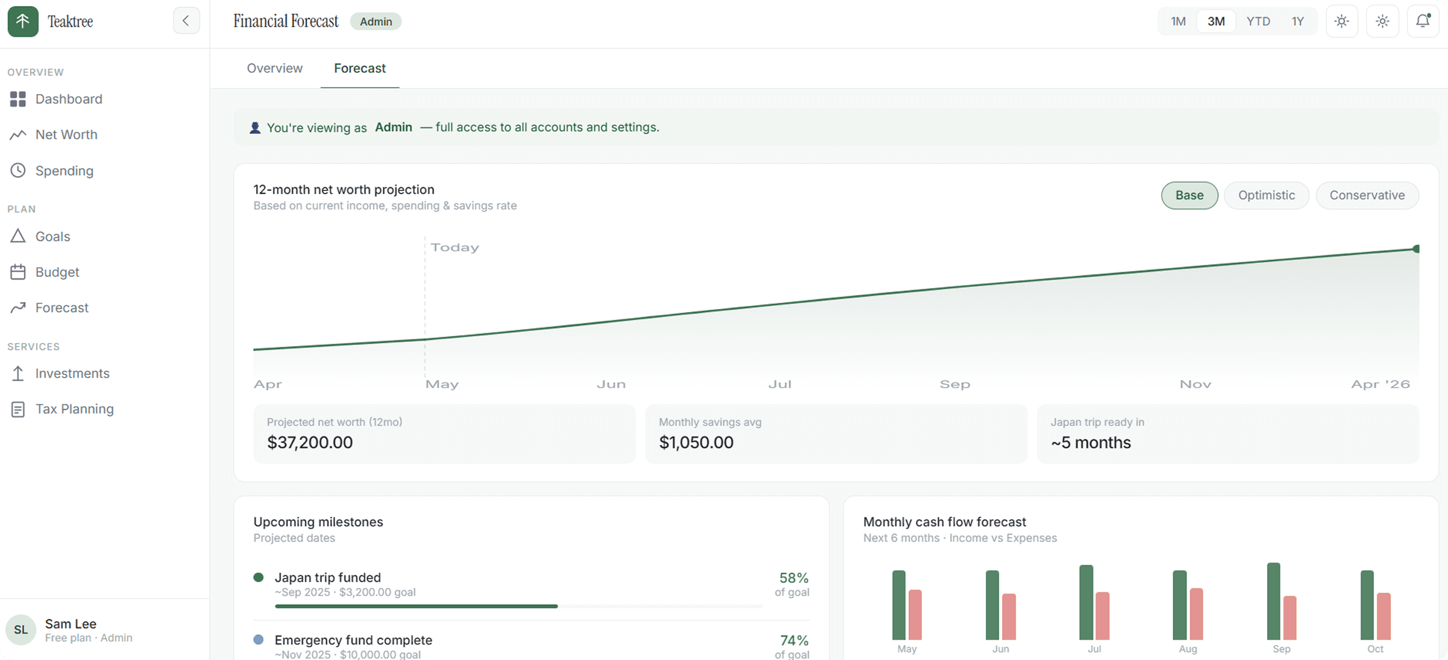Click the Admin badge next to the title
The width and height of the screenshot is (1448, 660).
[x=375, y=21]
